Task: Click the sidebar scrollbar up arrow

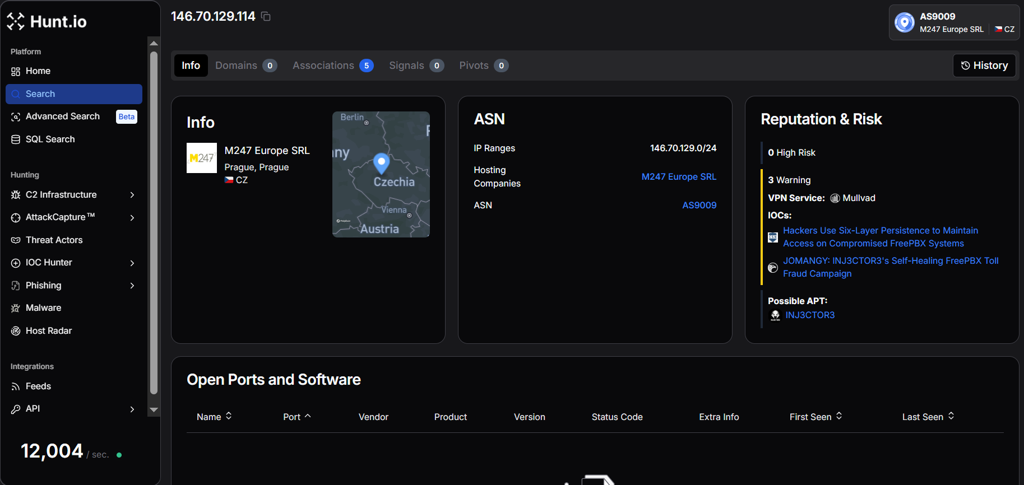Action: pos(154,43)
